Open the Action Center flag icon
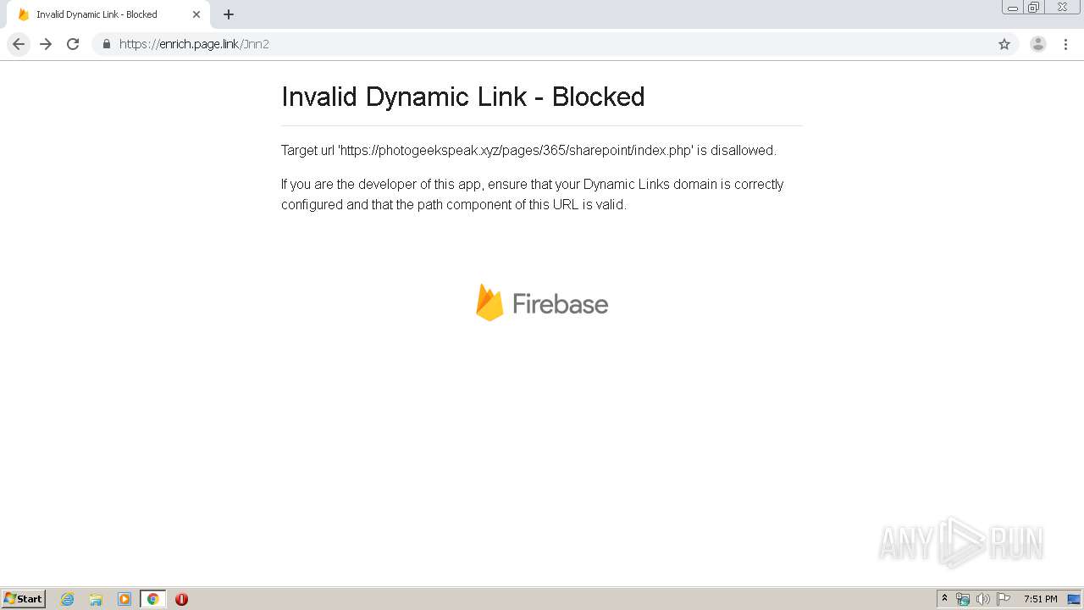This screenshot has width=1084, height=610. tap(1004, 599)
